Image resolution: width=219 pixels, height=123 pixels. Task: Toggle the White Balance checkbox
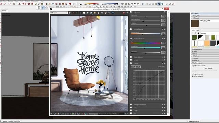131,29
